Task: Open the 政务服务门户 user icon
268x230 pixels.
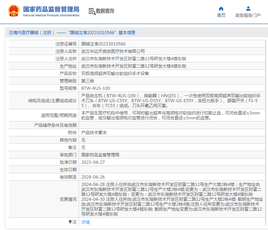Action: tap(248, 8)
